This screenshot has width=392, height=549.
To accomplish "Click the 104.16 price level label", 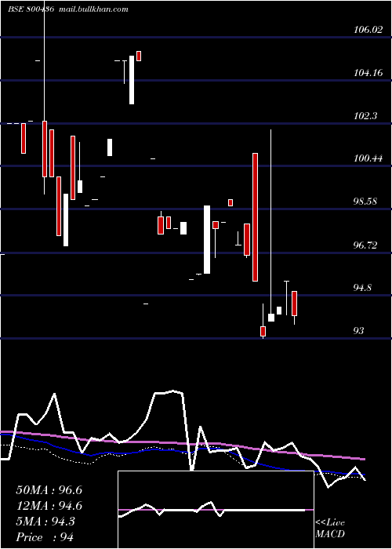I will (x=368, y=73).
